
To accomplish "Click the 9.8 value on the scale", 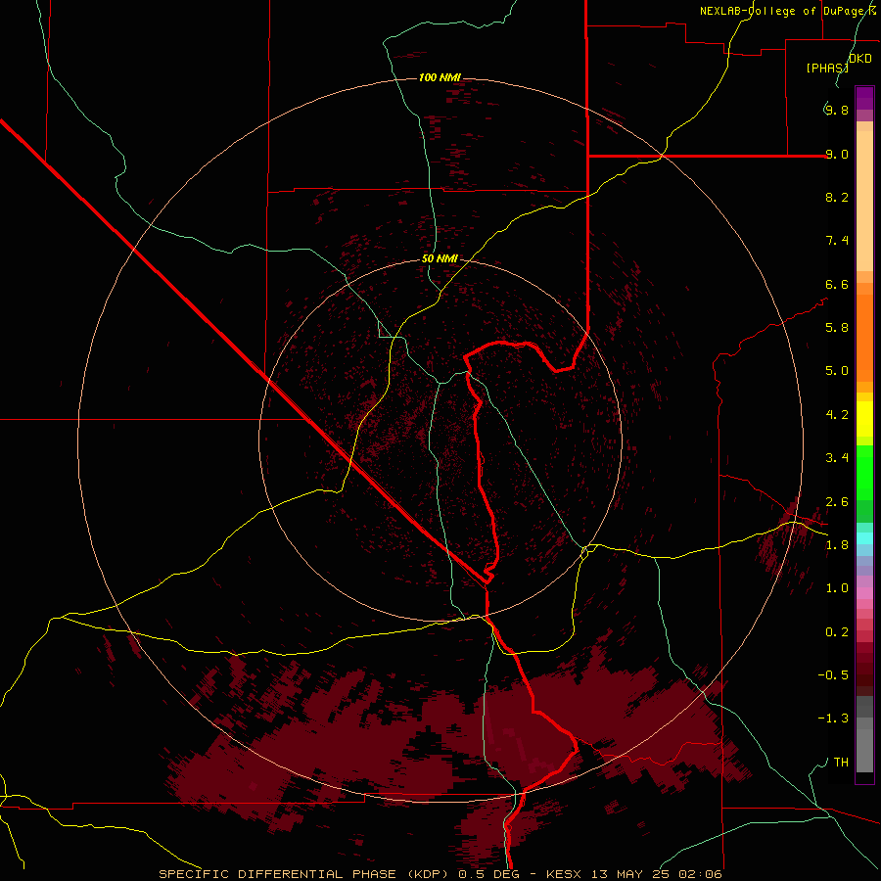I will point(837,110).
